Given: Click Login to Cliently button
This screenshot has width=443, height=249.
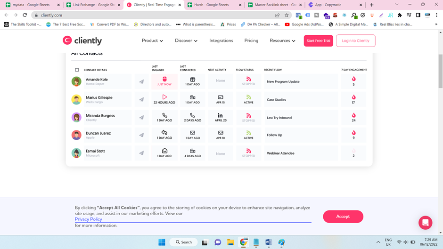Looking at the screenshot, I should point(356,40).
